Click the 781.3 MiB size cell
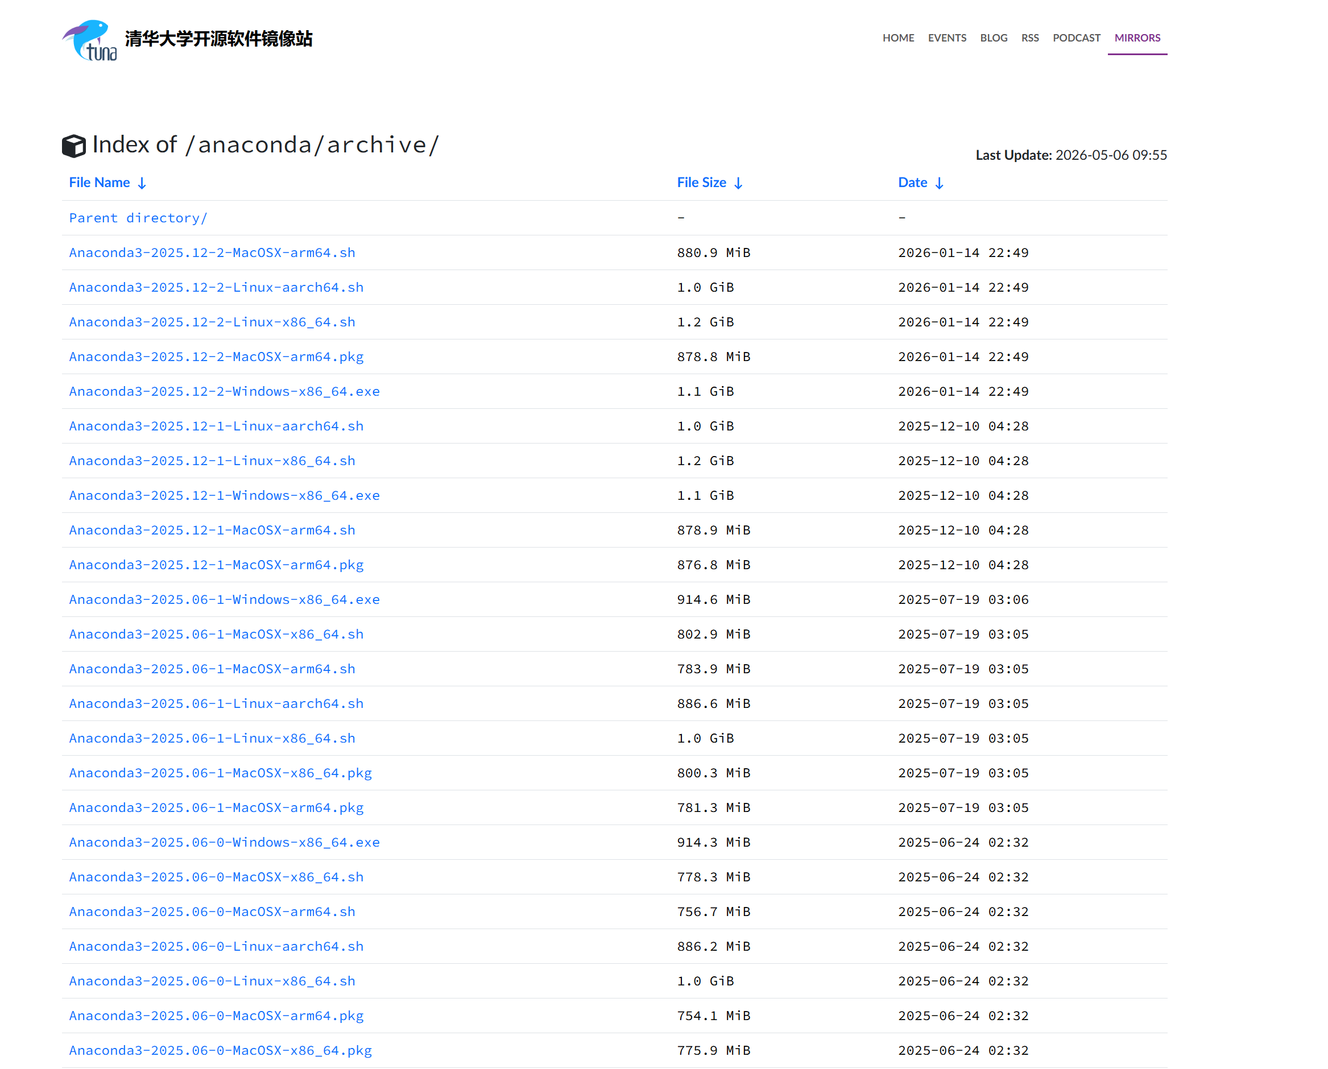This screenshot has height=1069, width=1328. point(713,808)
